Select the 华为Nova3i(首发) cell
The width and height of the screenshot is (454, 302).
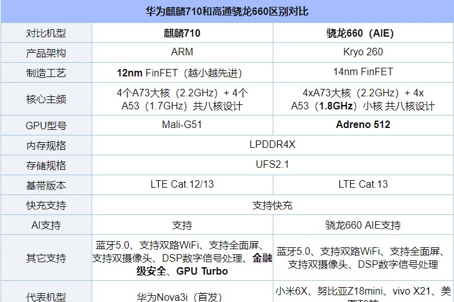[x=181, y=297]
